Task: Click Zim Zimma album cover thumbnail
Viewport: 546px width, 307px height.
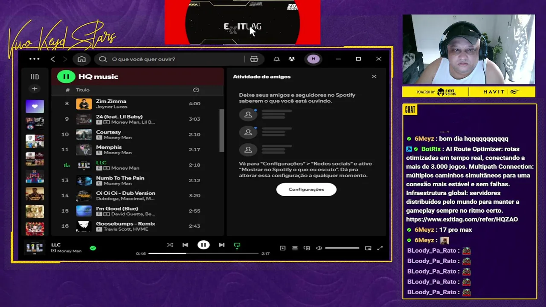Action: pyautogui.click(x=84, y=104)
